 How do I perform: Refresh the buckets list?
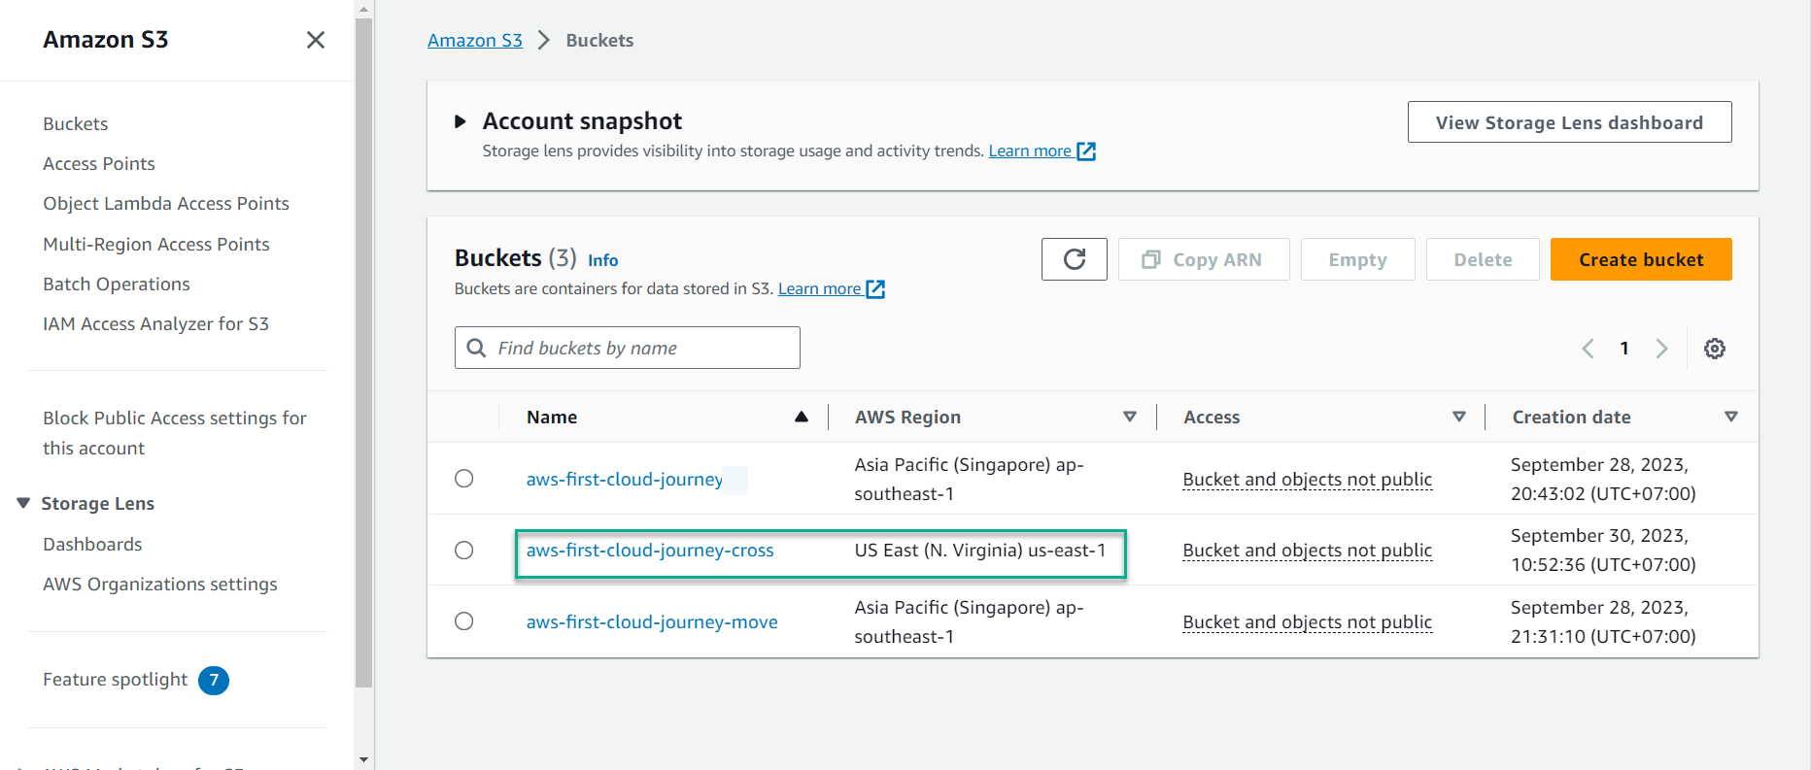pos(1075,259)
